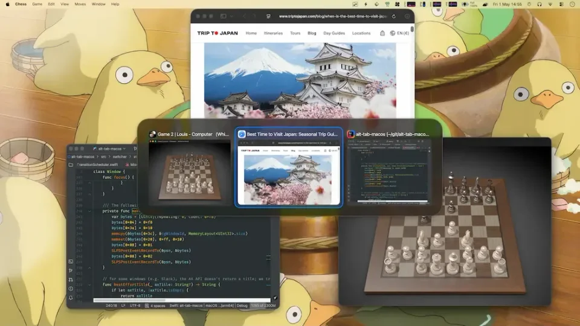Image resolution: width=580 pixels, height=326 pixels.
Task: Go forward in Safari
Action: [254, 16]
